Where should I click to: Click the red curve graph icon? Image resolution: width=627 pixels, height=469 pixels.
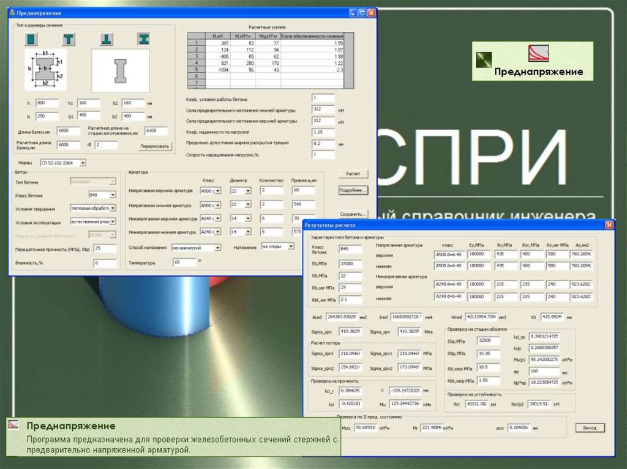538,54
